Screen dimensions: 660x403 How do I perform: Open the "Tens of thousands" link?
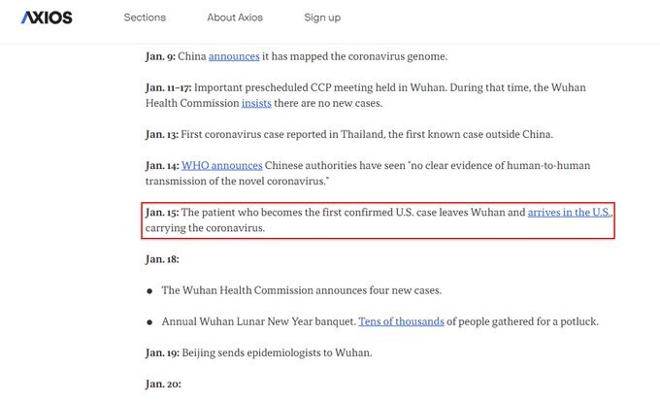(x=401, y=321)
